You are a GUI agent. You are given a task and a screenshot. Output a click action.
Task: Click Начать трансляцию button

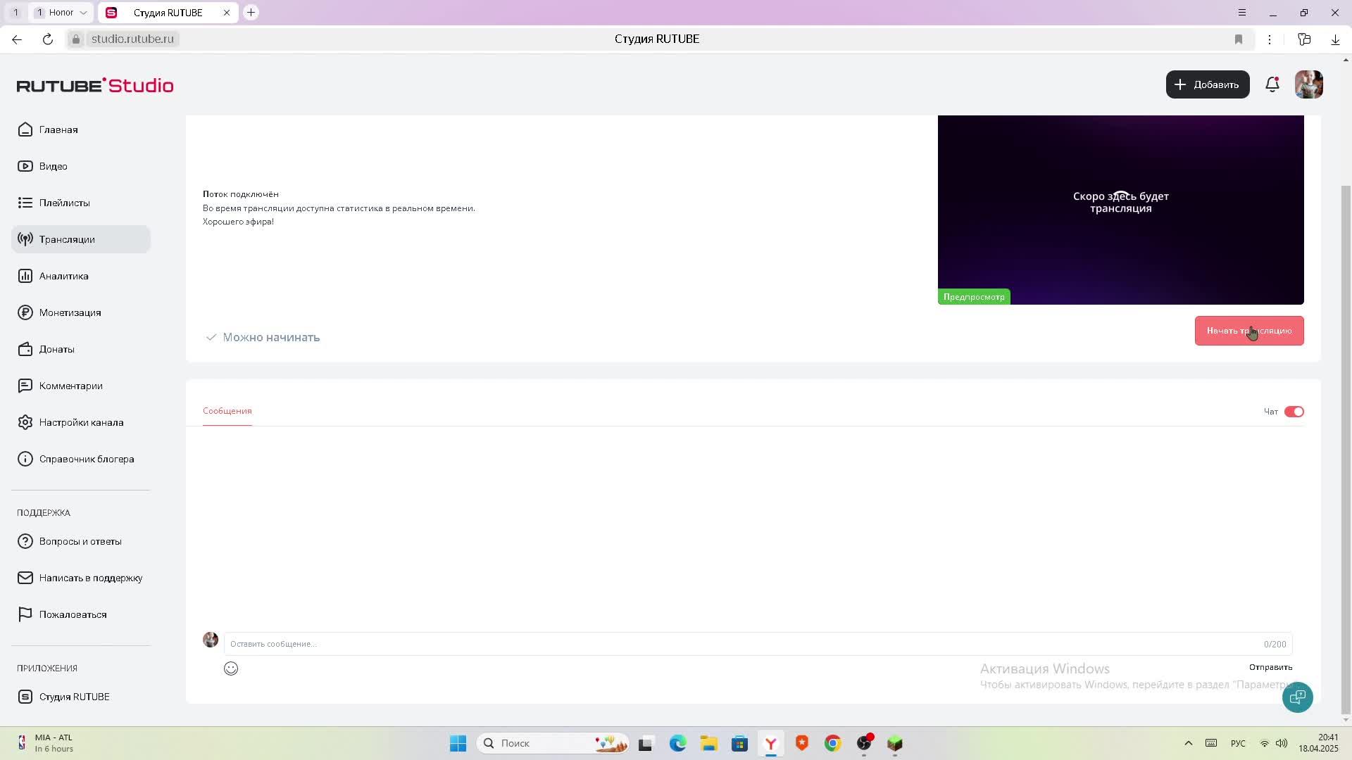1249,331
